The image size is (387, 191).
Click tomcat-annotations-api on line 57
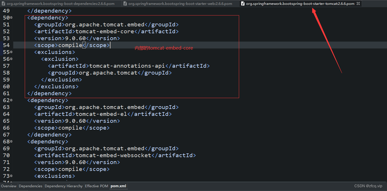(127, 66)
